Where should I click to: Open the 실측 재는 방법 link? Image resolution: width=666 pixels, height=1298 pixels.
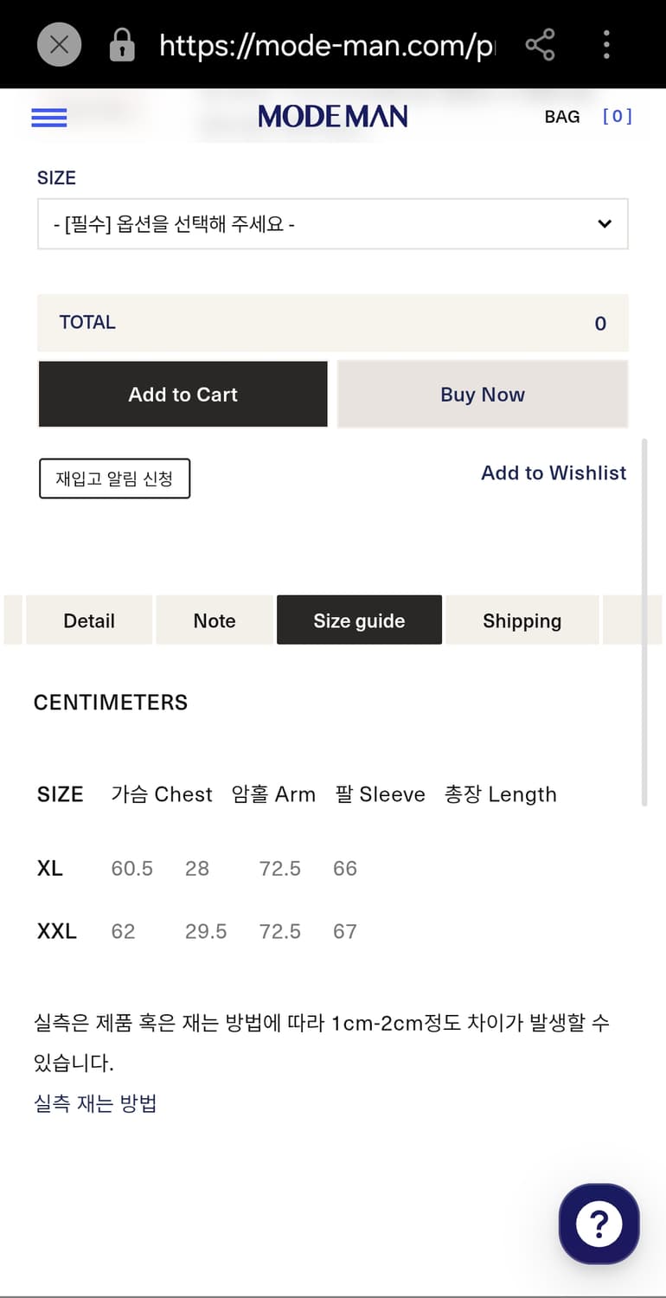tap(95, 1103)
